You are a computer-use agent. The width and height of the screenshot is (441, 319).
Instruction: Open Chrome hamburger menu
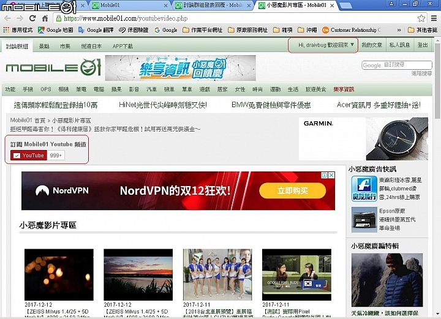(434, 18)
